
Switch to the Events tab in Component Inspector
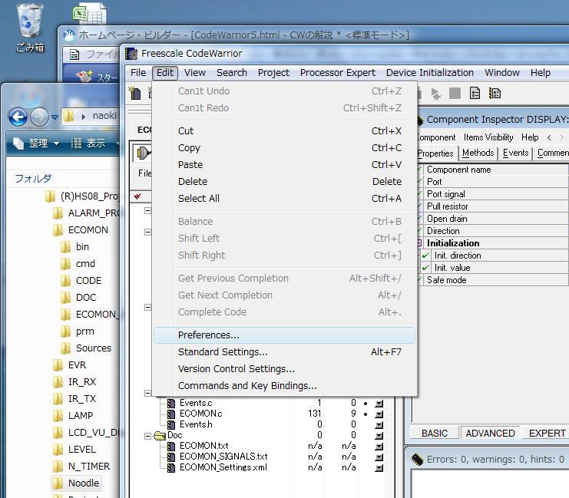pyautogui.click(x=515, y=153)
